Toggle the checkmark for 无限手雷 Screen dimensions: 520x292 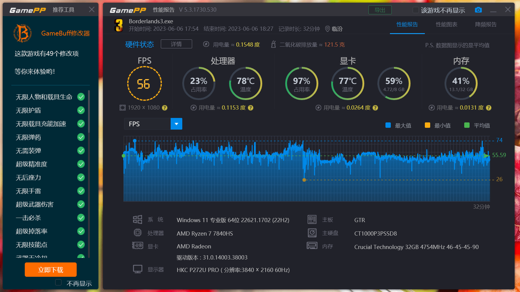click(81, 191)
